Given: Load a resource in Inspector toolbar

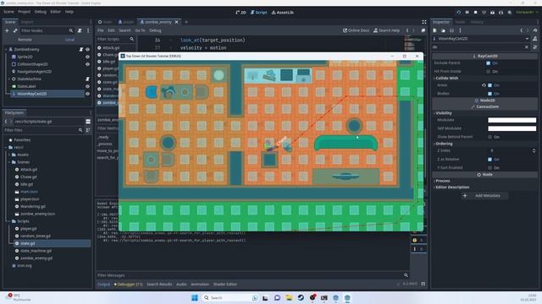Looking at the screenshot, I should click(444, 30).
